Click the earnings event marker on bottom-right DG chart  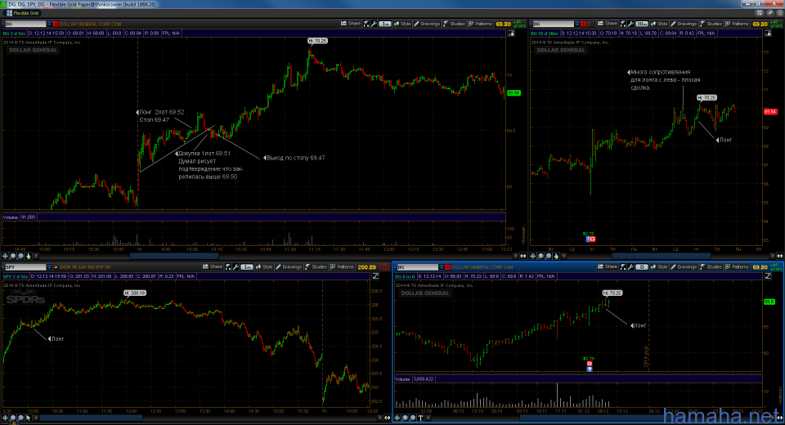[x=590, y=364]
